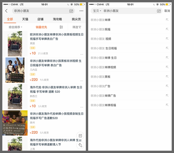This screenshot has width=174, height=153.
Task: Select the 全部 tab
Action: pos(10,19)
